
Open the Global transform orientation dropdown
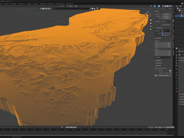(62, 6)
